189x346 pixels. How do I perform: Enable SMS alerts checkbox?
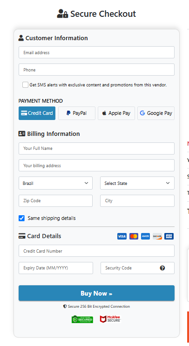pyautogui.click(x=25, y=85)
